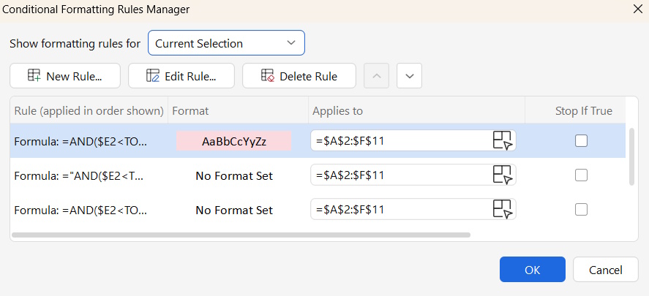The image size is (649, 296).
Task: Confirm with the OK button
Action: pyautogui.click(x=532, y=270)
